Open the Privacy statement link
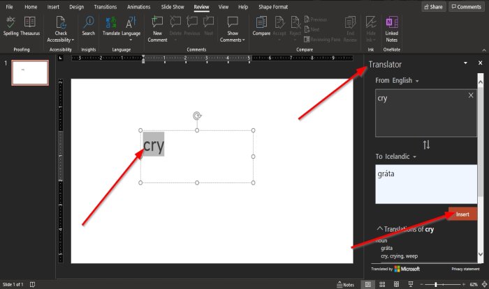Screen dimensions: 489x289 coord(465,269)
